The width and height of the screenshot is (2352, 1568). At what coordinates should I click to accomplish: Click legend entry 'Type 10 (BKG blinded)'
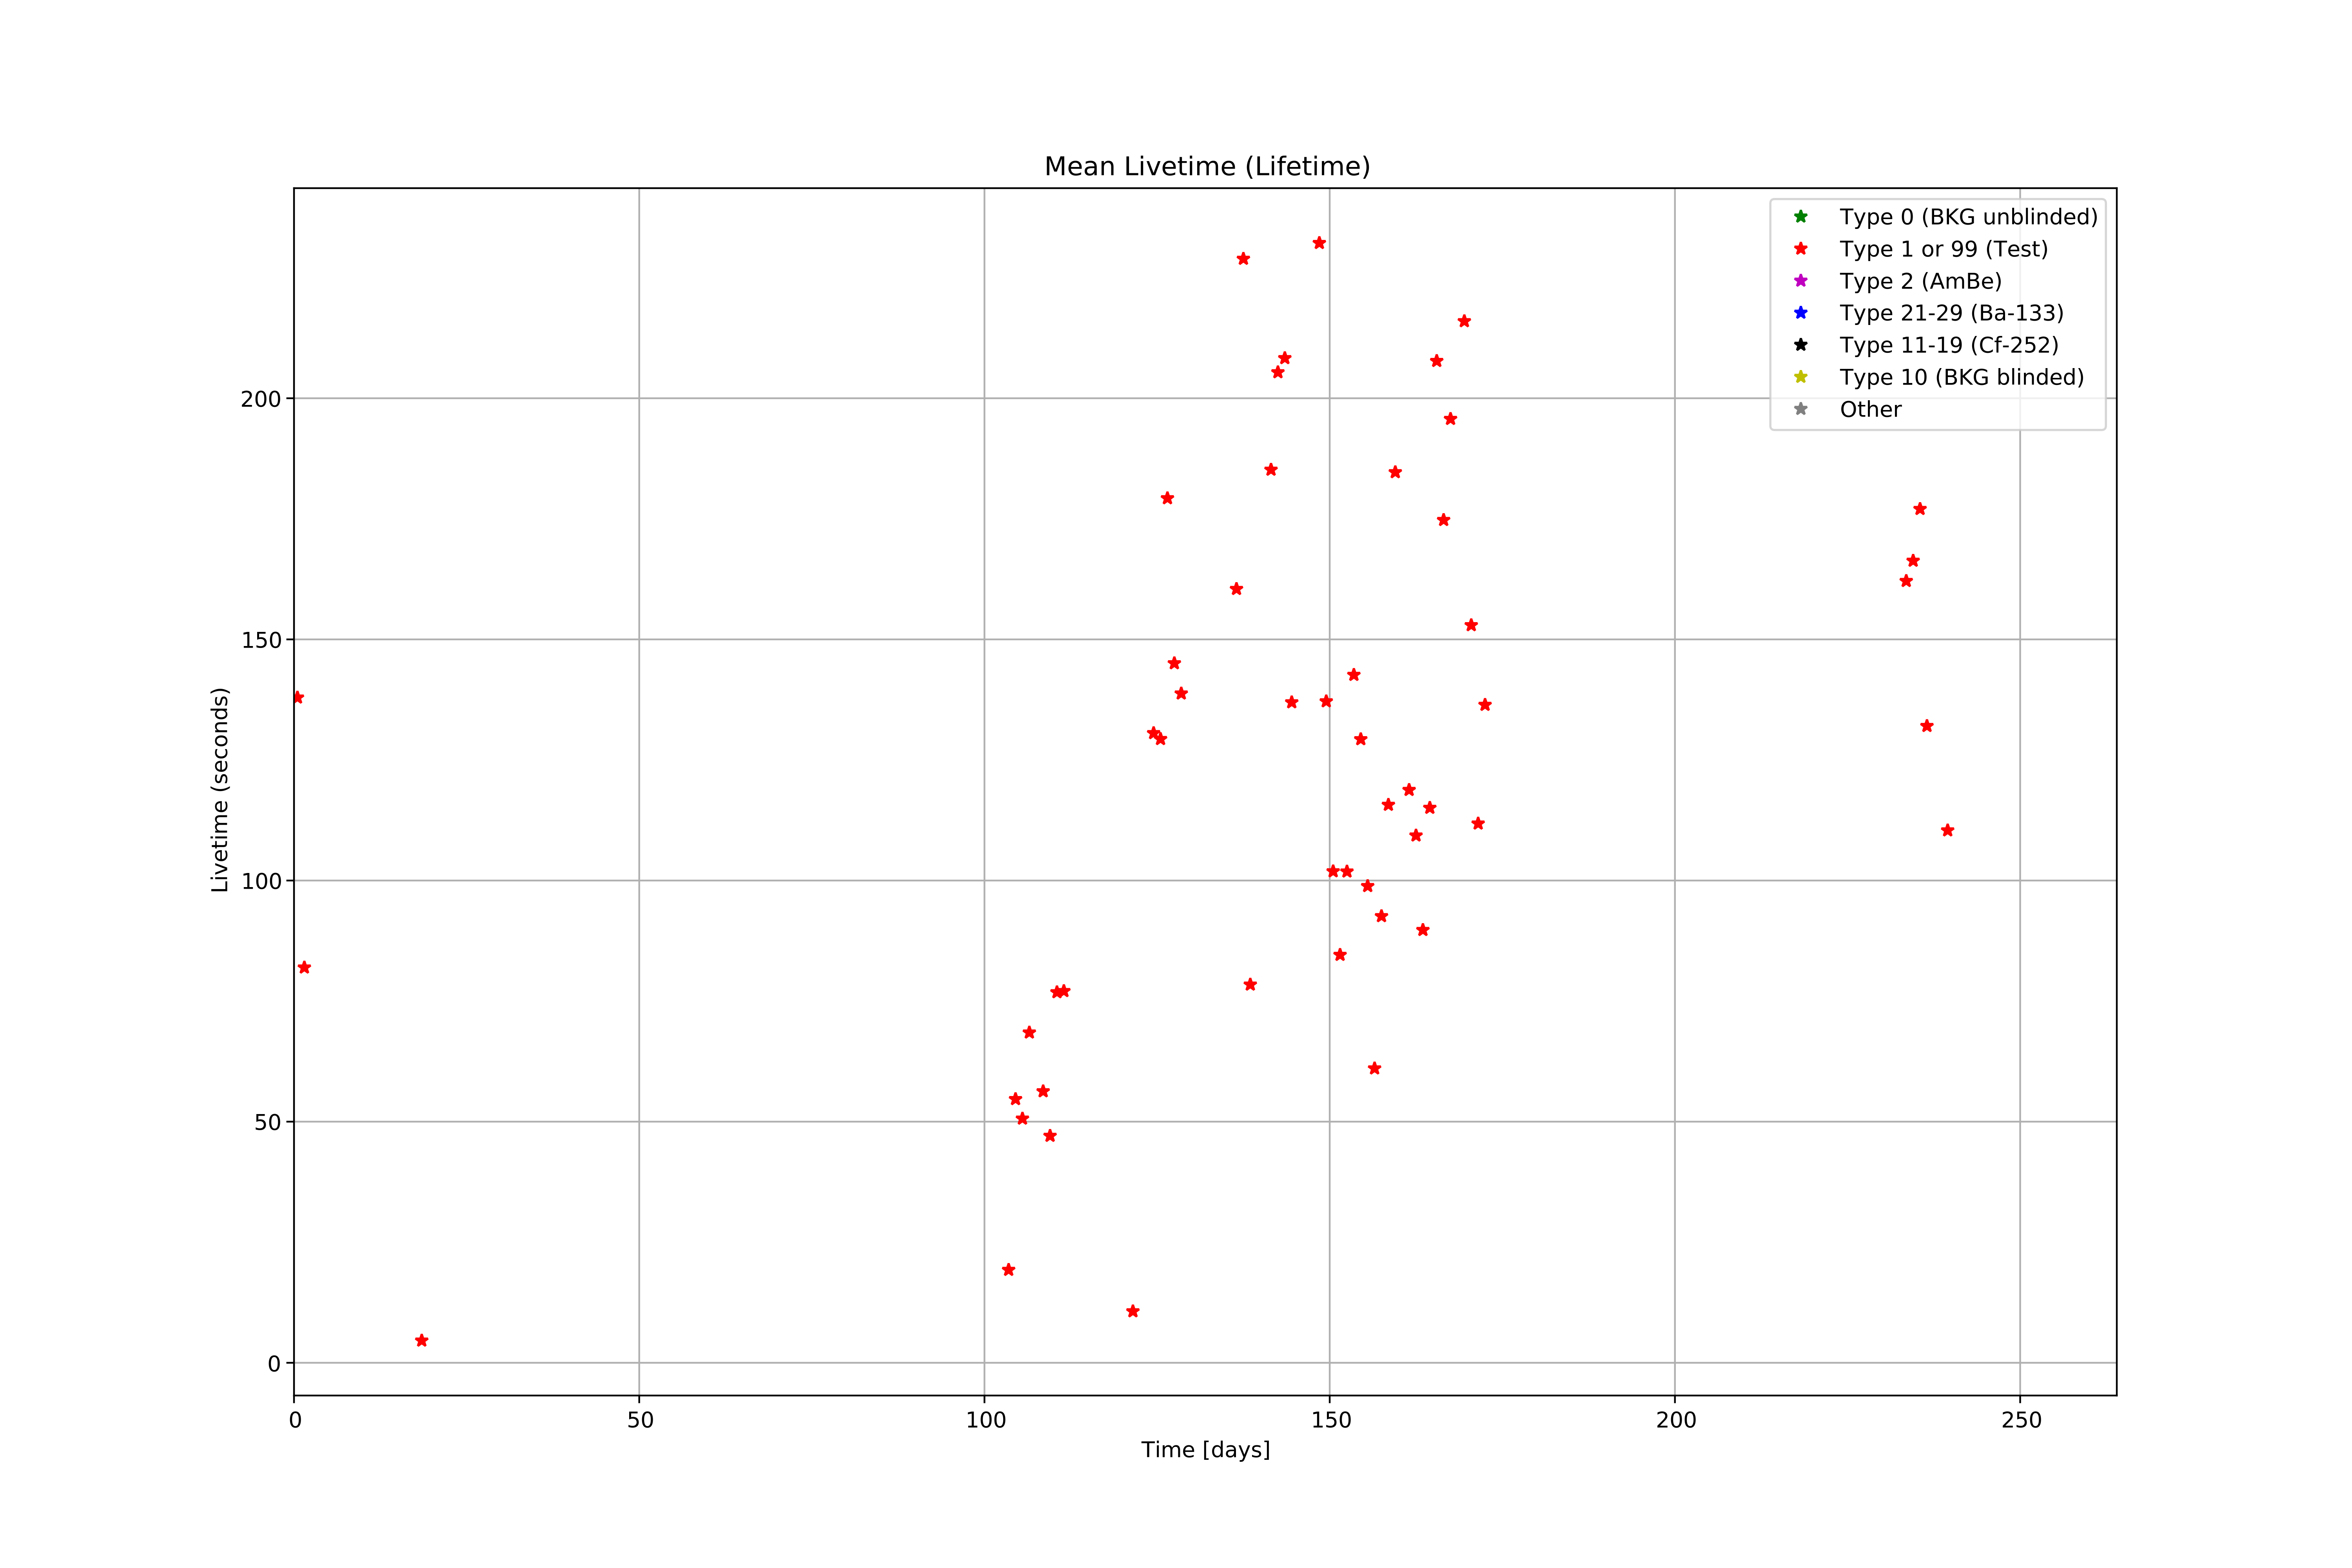tap(1961, 377)
